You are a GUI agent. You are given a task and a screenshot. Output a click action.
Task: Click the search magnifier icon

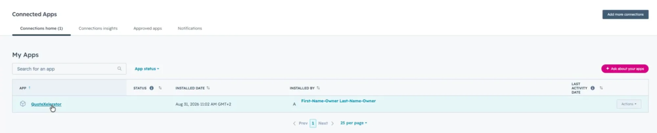coord(119,69)
